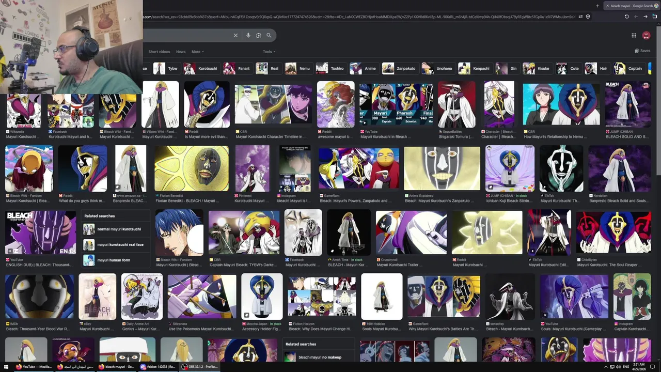Open search by image (Lens) icon
The width and height of the screenshot is (661, 372).
point(258,35)
